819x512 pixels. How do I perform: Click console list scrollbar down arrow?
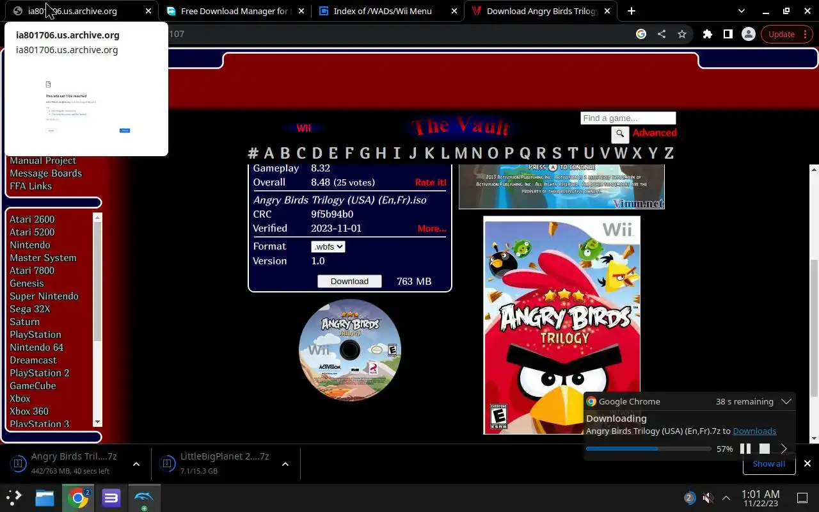pyautogui.click(x=97, y=422)
